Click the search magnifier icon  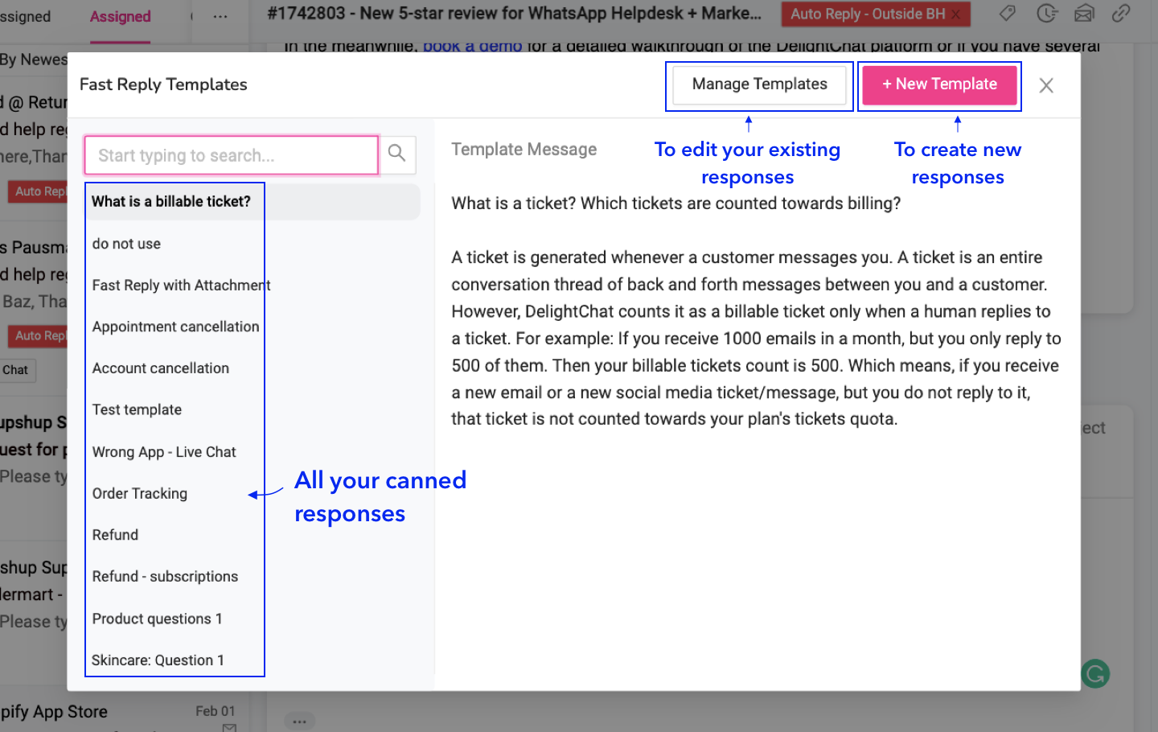click(396, 154)
